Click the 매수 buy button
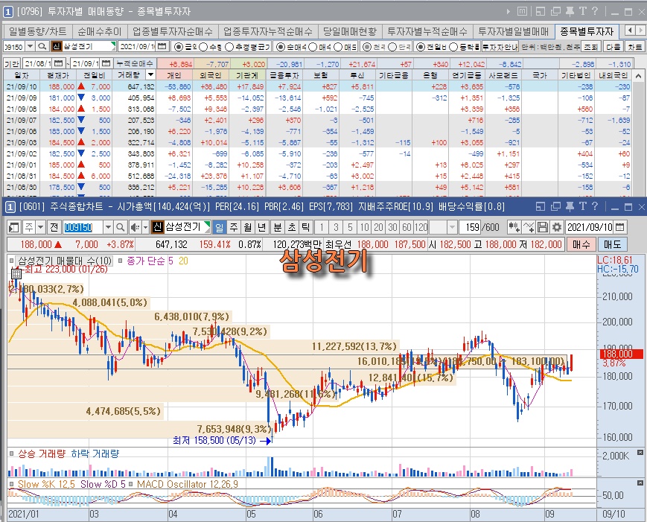The height and width of the screenshot is (522, 647). click(x=581, y=244)
